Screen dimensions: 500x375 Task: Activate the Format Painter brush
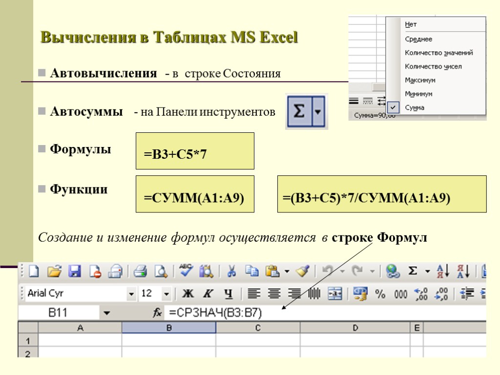[302, 271]
